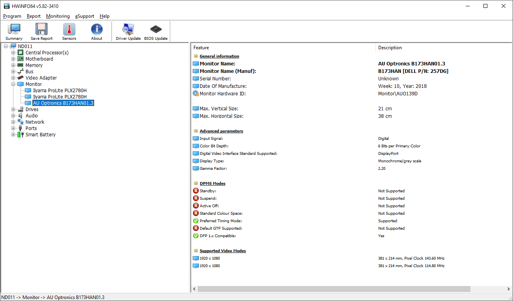Image resolution: width=513 pixels, height=301 pixels.
Task: Open the Program menu
Action: point(12,16)
